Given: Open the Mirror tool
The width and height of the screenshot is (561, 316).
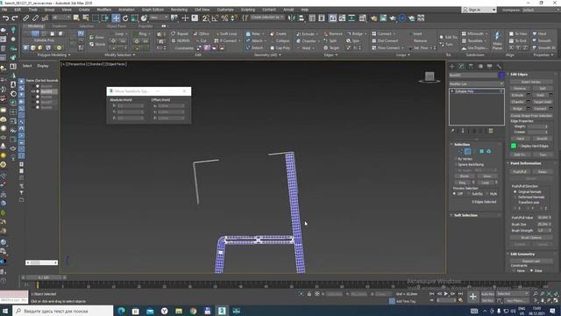Looking at the screenshot, I should pos(292,18).
